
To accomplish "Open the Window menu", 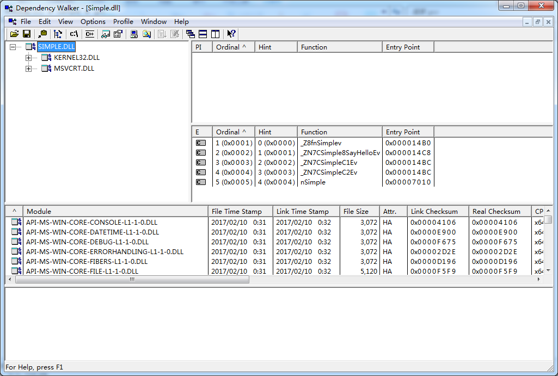I will (154, 22).
